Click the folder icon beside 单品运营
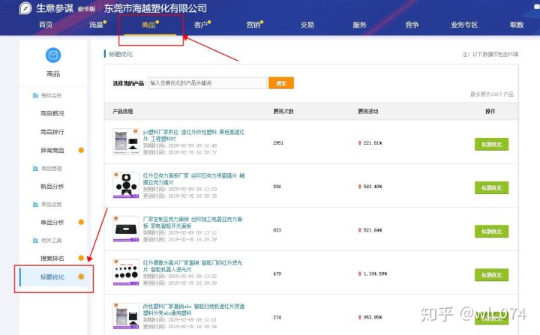This screenshot has width=540, height=335. click(x=35, y=204)
